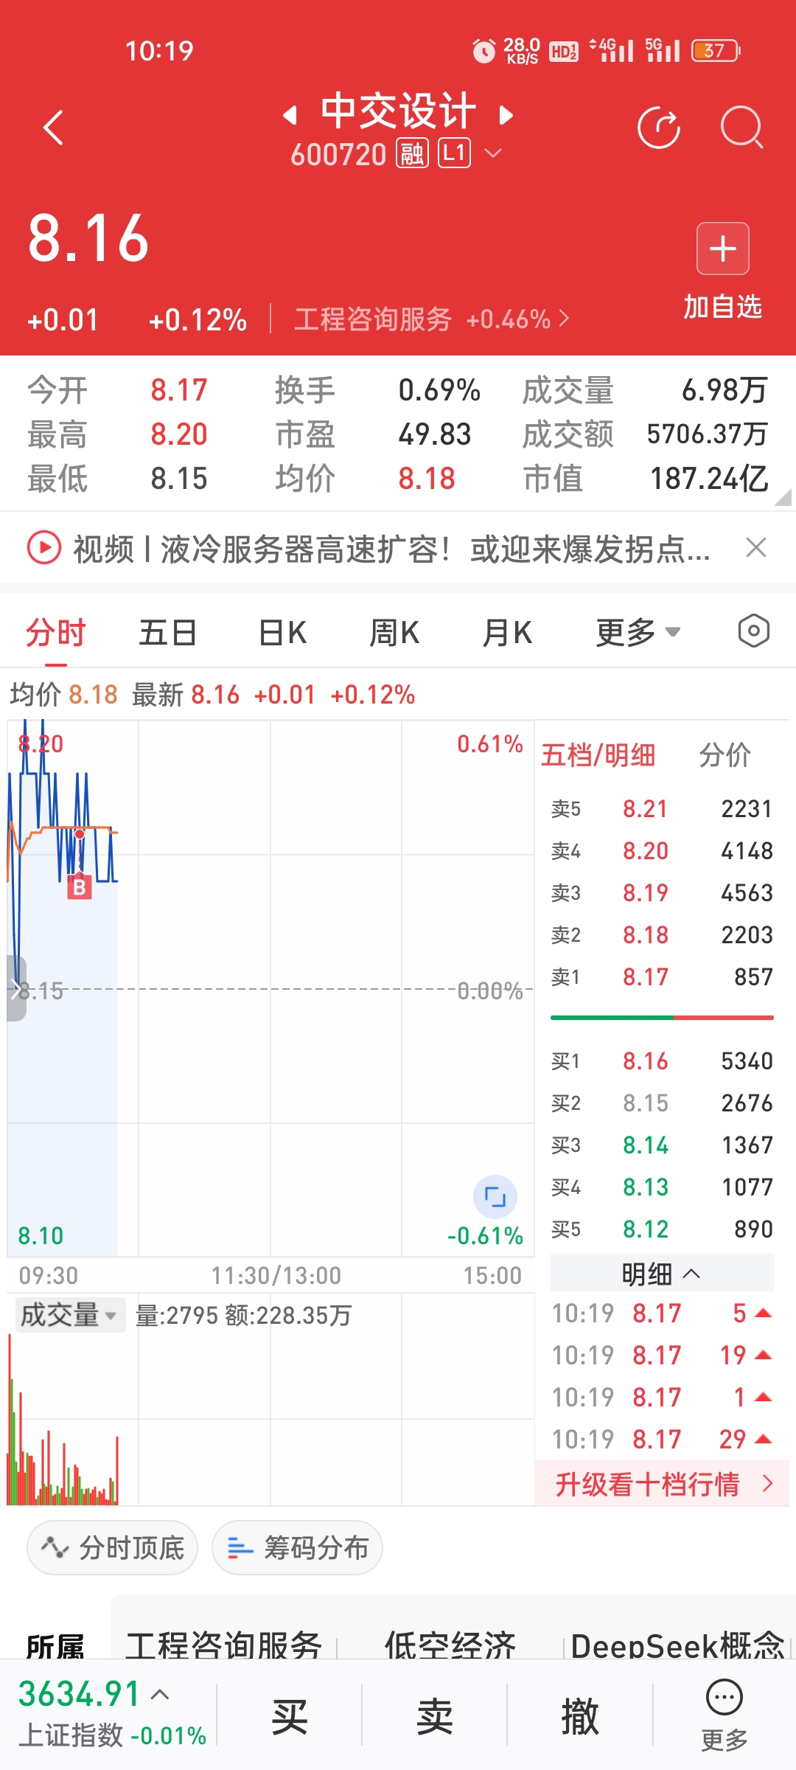The height and width of the screenshot is (1770, 796).
Task: Tap the buy/sell ratio bar
Action: [662, 1018]
